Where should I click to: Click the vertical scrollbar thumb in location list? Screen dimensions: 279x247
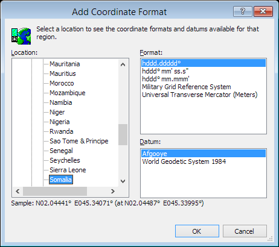[x=123, y=134]
